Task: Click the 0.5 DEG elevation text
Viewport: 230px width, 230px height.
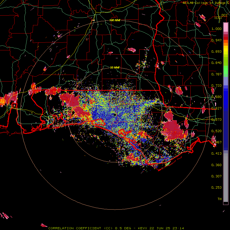Action: [123, 228]
